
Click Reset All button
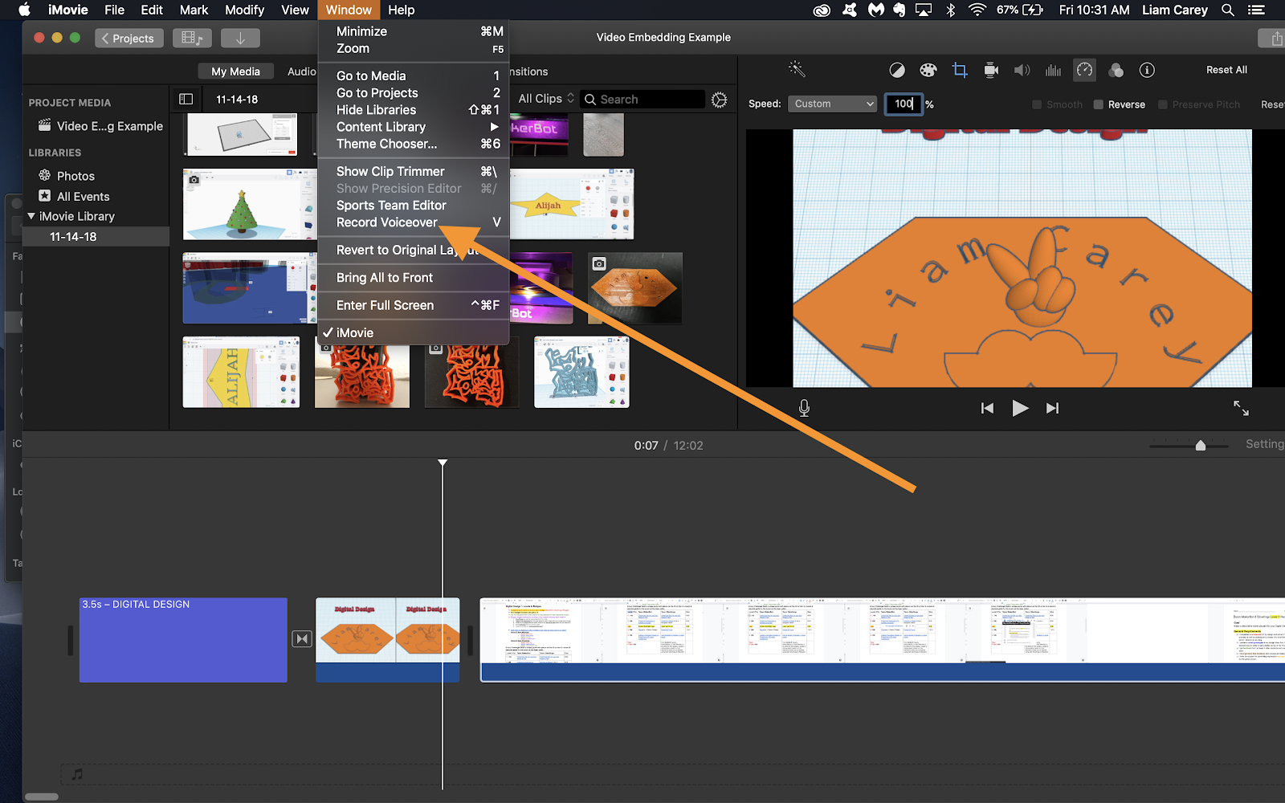tap(1226, 70)
